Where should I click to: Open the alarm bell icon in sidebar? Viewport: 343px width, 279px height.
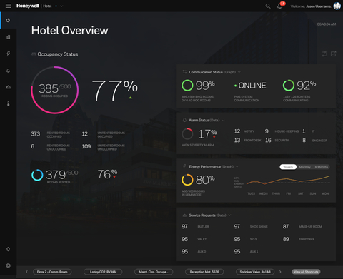point(9,71)
